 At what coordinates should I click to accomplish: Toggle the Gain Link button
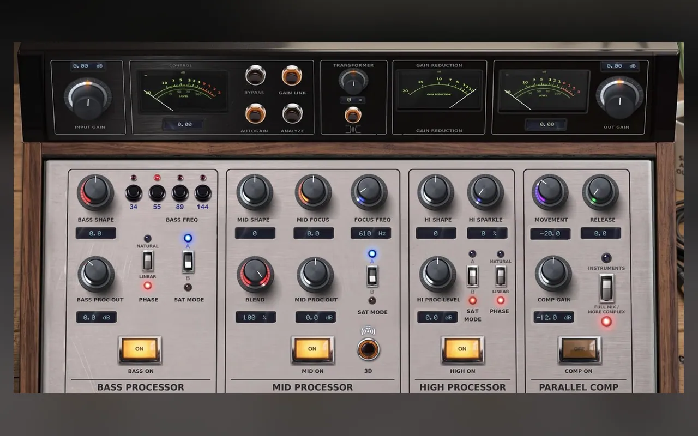click(292, 76)
